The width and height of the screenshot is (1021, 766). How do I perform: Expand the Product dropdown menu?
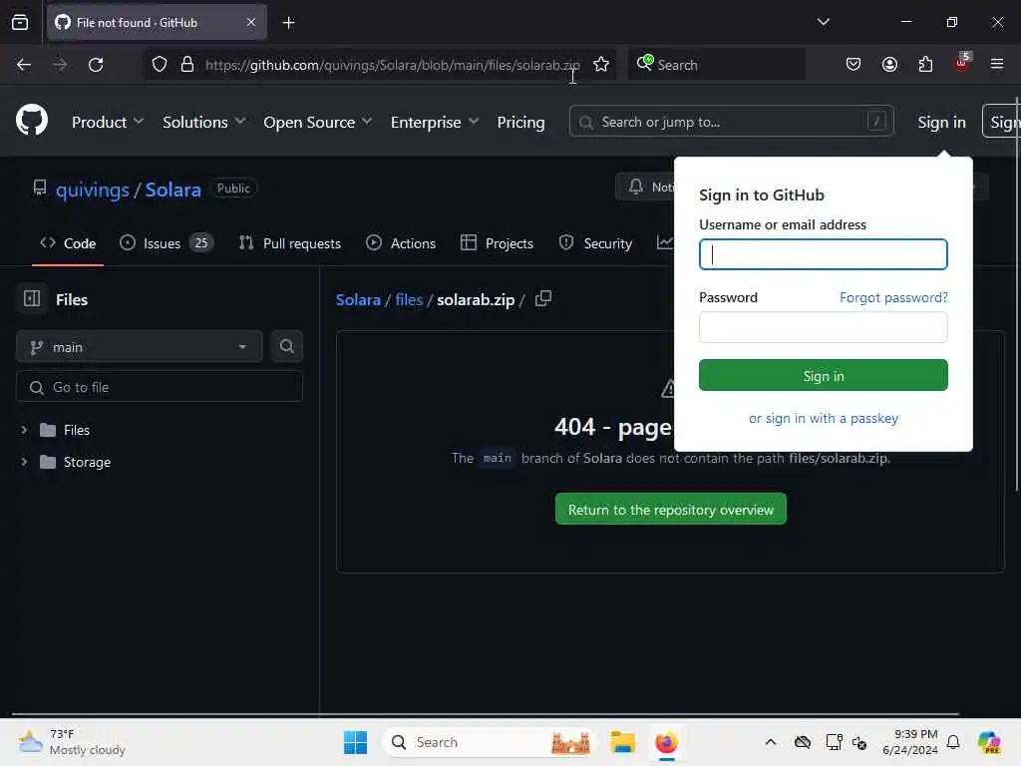108,122
